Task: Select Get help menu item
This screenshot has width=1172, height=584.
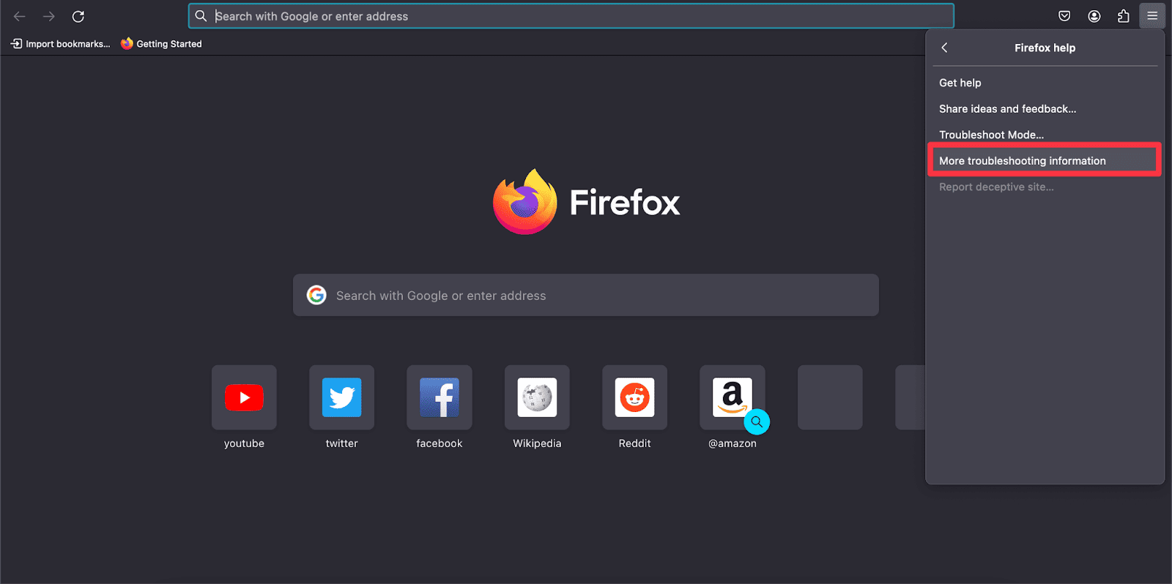Action: [x=1045, y=83]
